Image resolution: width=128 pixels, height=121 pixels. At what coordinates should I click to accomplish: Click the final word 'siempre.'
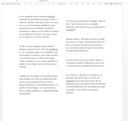coord(70,93)
